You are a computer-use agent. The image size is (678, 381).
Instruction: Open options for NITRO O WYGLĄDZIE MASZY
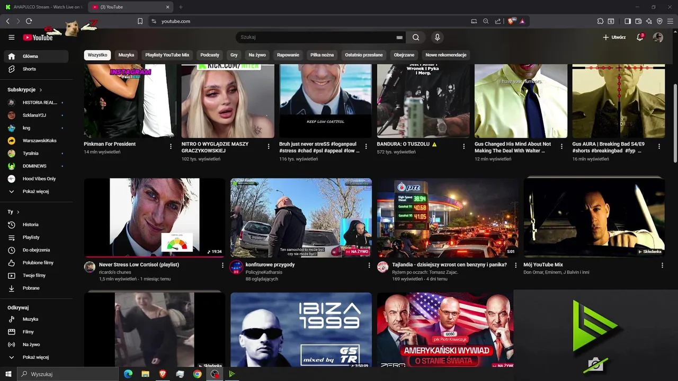point(269,147)
